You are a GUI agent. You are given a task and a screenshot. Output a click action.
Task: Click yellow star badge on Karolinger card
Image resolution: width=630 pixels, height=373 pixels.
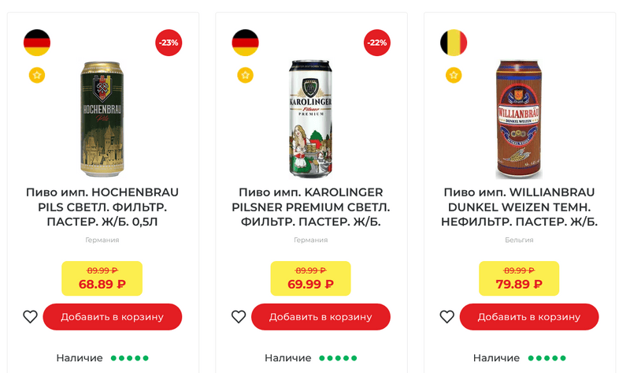[x=245, y=75]
